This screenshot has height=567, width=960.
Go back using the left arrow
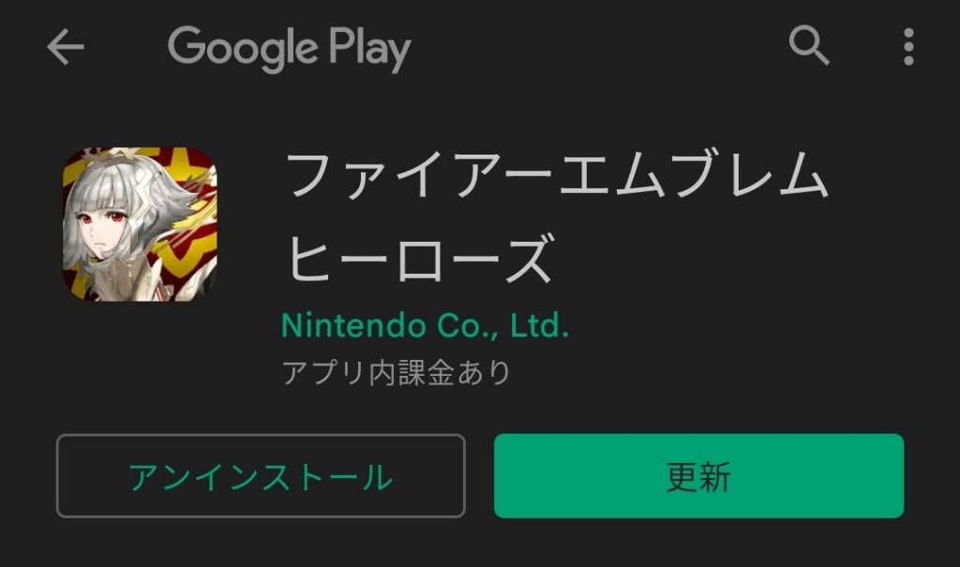pyautogui.click(x=66, y=47)
